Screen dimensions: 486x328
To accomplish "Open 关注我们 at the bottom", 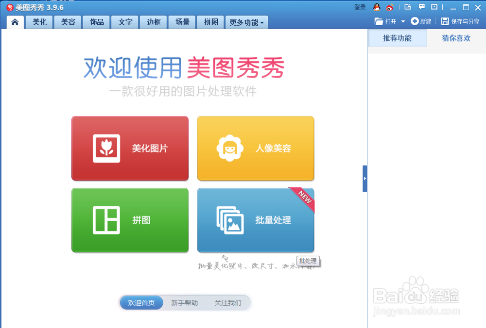I will [x=228, y=303].
